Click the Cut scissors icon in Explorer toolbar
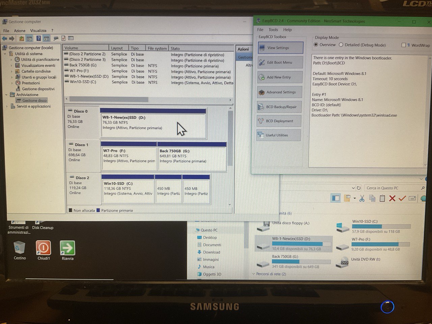 tap(362, 198)
